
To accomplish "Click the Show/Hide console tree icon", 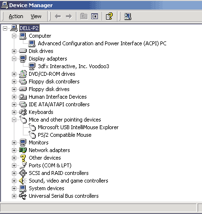I will (x=95, y=16).
